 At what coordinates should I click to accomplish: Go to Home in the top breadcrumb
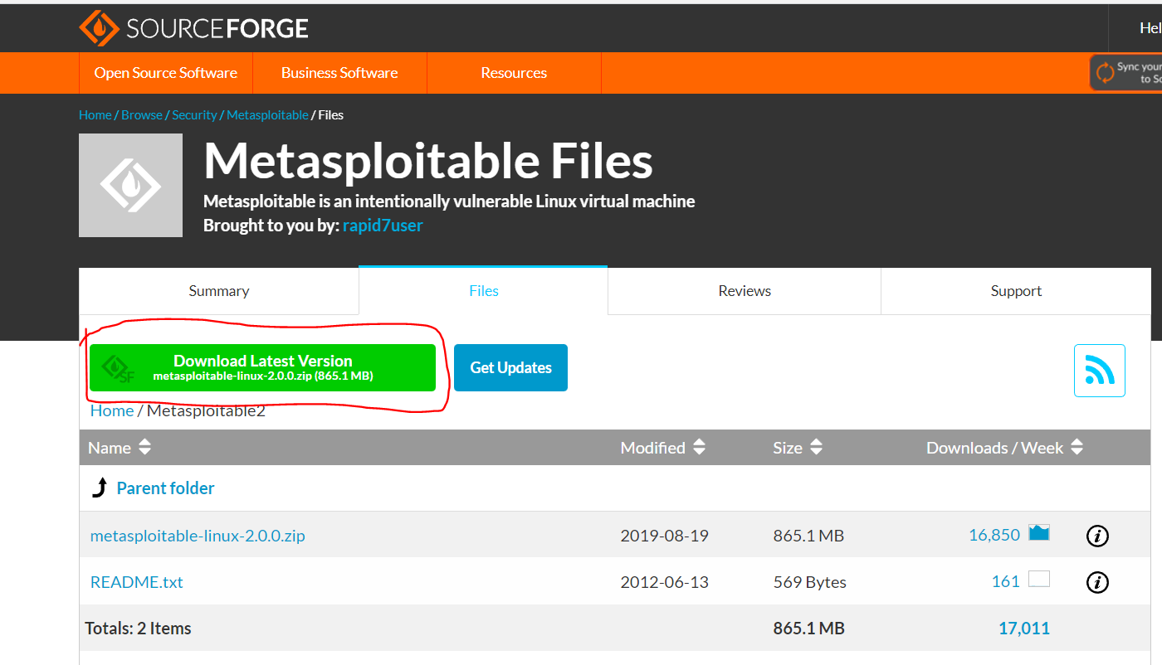pos(95,115)
